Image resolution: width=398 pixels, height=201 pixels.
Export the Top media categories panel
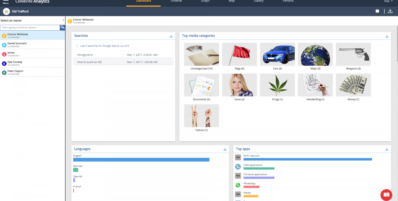pyautogui.click(x=387, y=36)
